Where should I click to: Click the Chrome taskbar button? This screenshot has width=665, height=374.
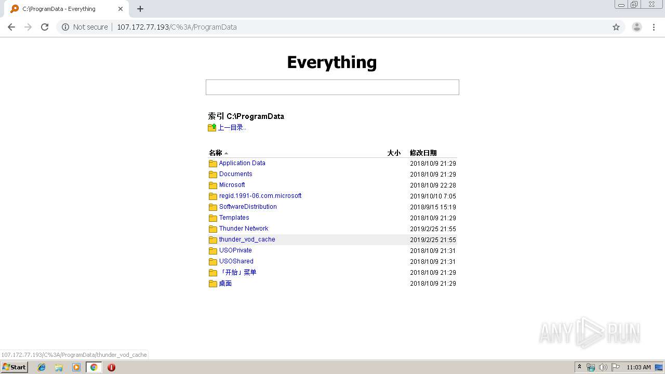pos(94,367)
